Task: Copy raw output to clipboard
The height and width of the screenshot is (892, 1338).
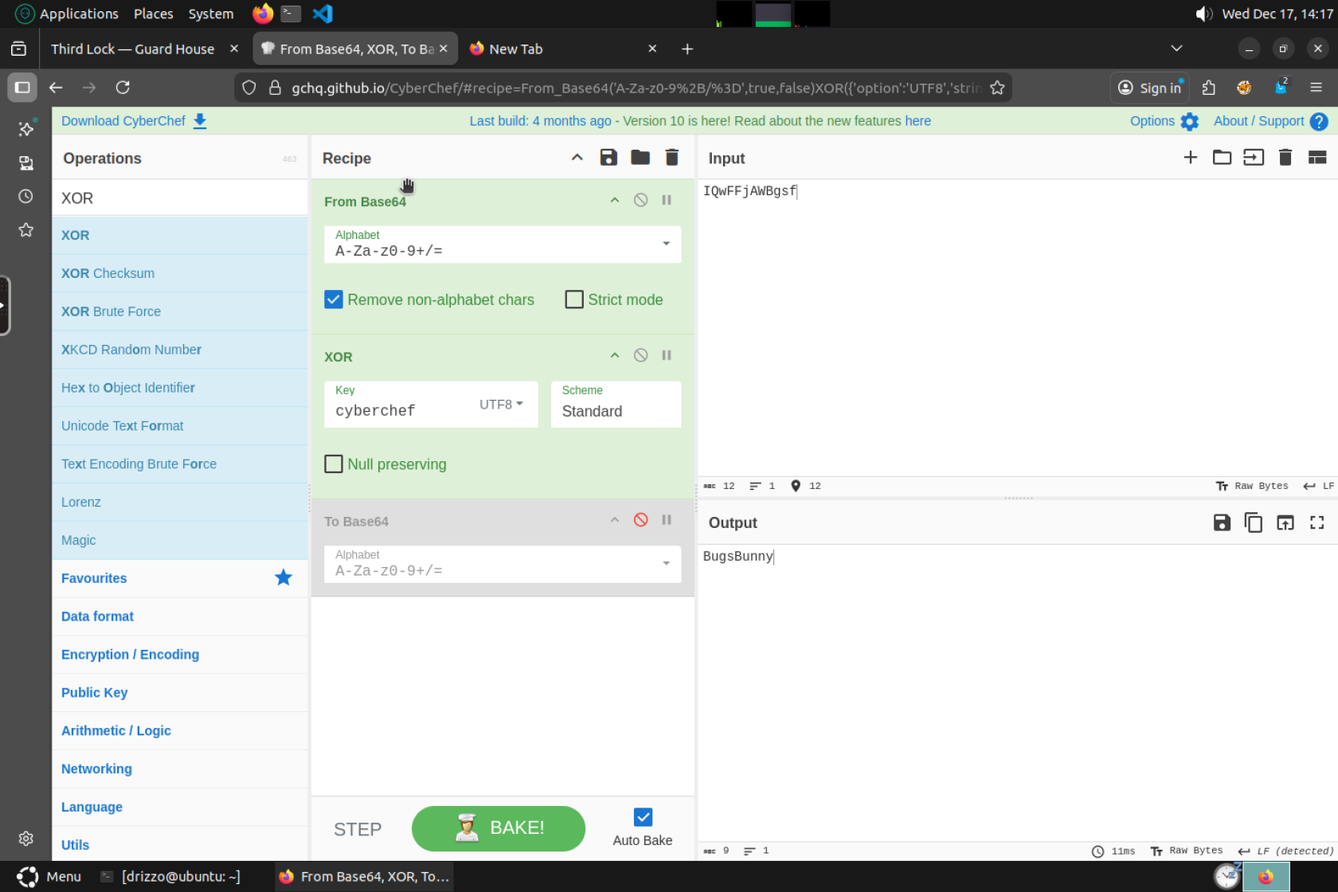Action: 1254,522
